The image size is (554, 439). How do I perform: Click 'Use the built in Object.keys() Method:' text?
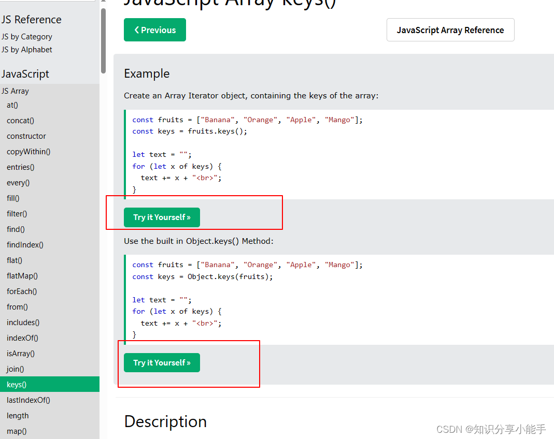[x=198, y=241]
